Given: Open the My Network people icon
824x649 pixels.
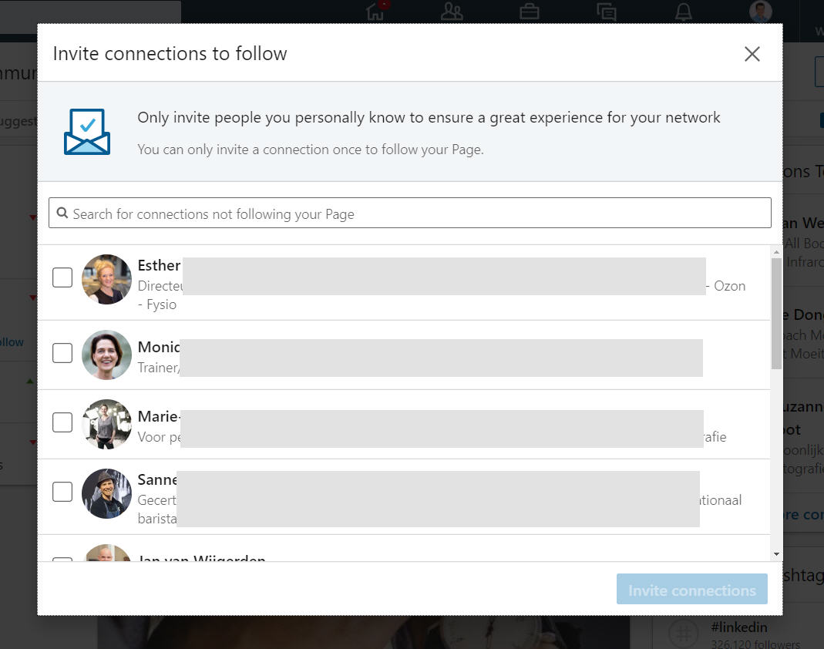Looking at the screenshot, I should [x=452, y=11].
